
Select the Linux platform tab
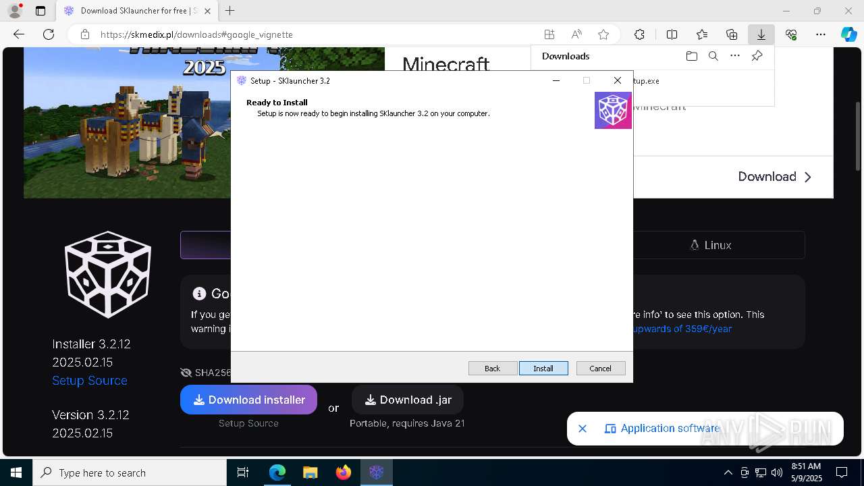point(711,245)
